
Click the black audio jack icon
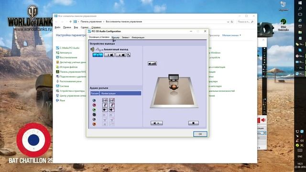click(94, 115)
